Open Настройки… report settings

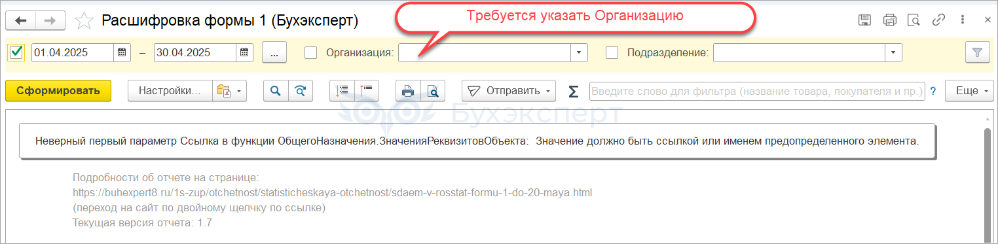point(170,91)
